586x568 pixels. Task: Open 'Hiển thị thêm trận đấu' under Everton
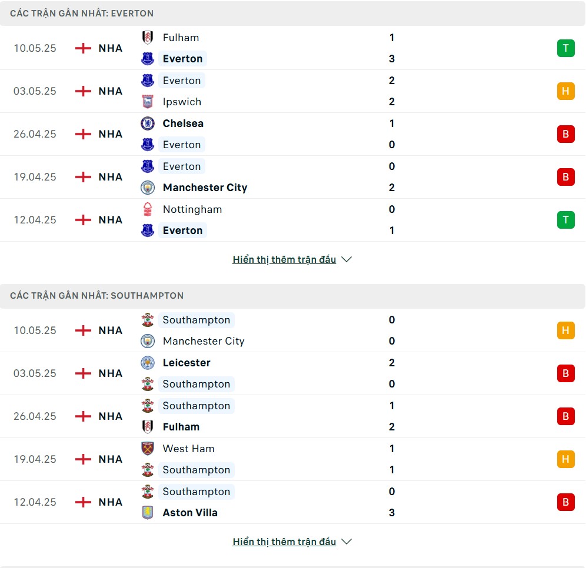[284, 259]
